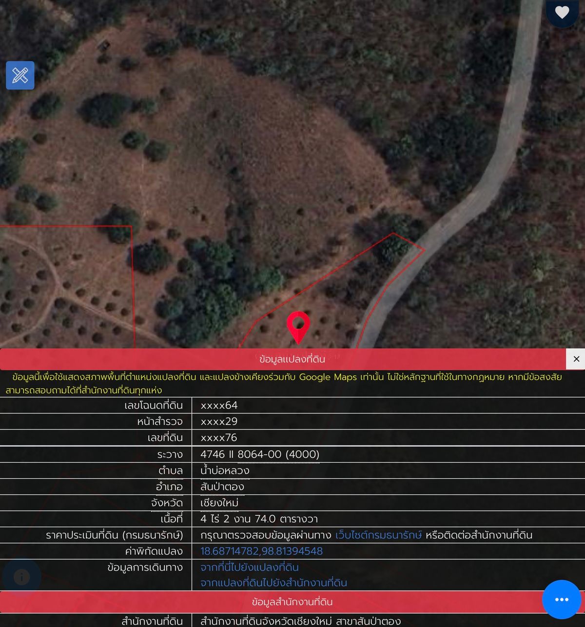Select office name สำนักงานที่ดินจังหวัดเชียงใหม่ สาขาสันป่าตอง
Image resolution: width=585 pixels, height=627 pixels.
point(300,621)
